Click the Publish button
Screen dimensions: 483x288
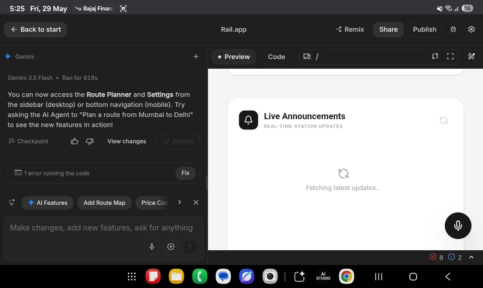(x=424, y=29)
